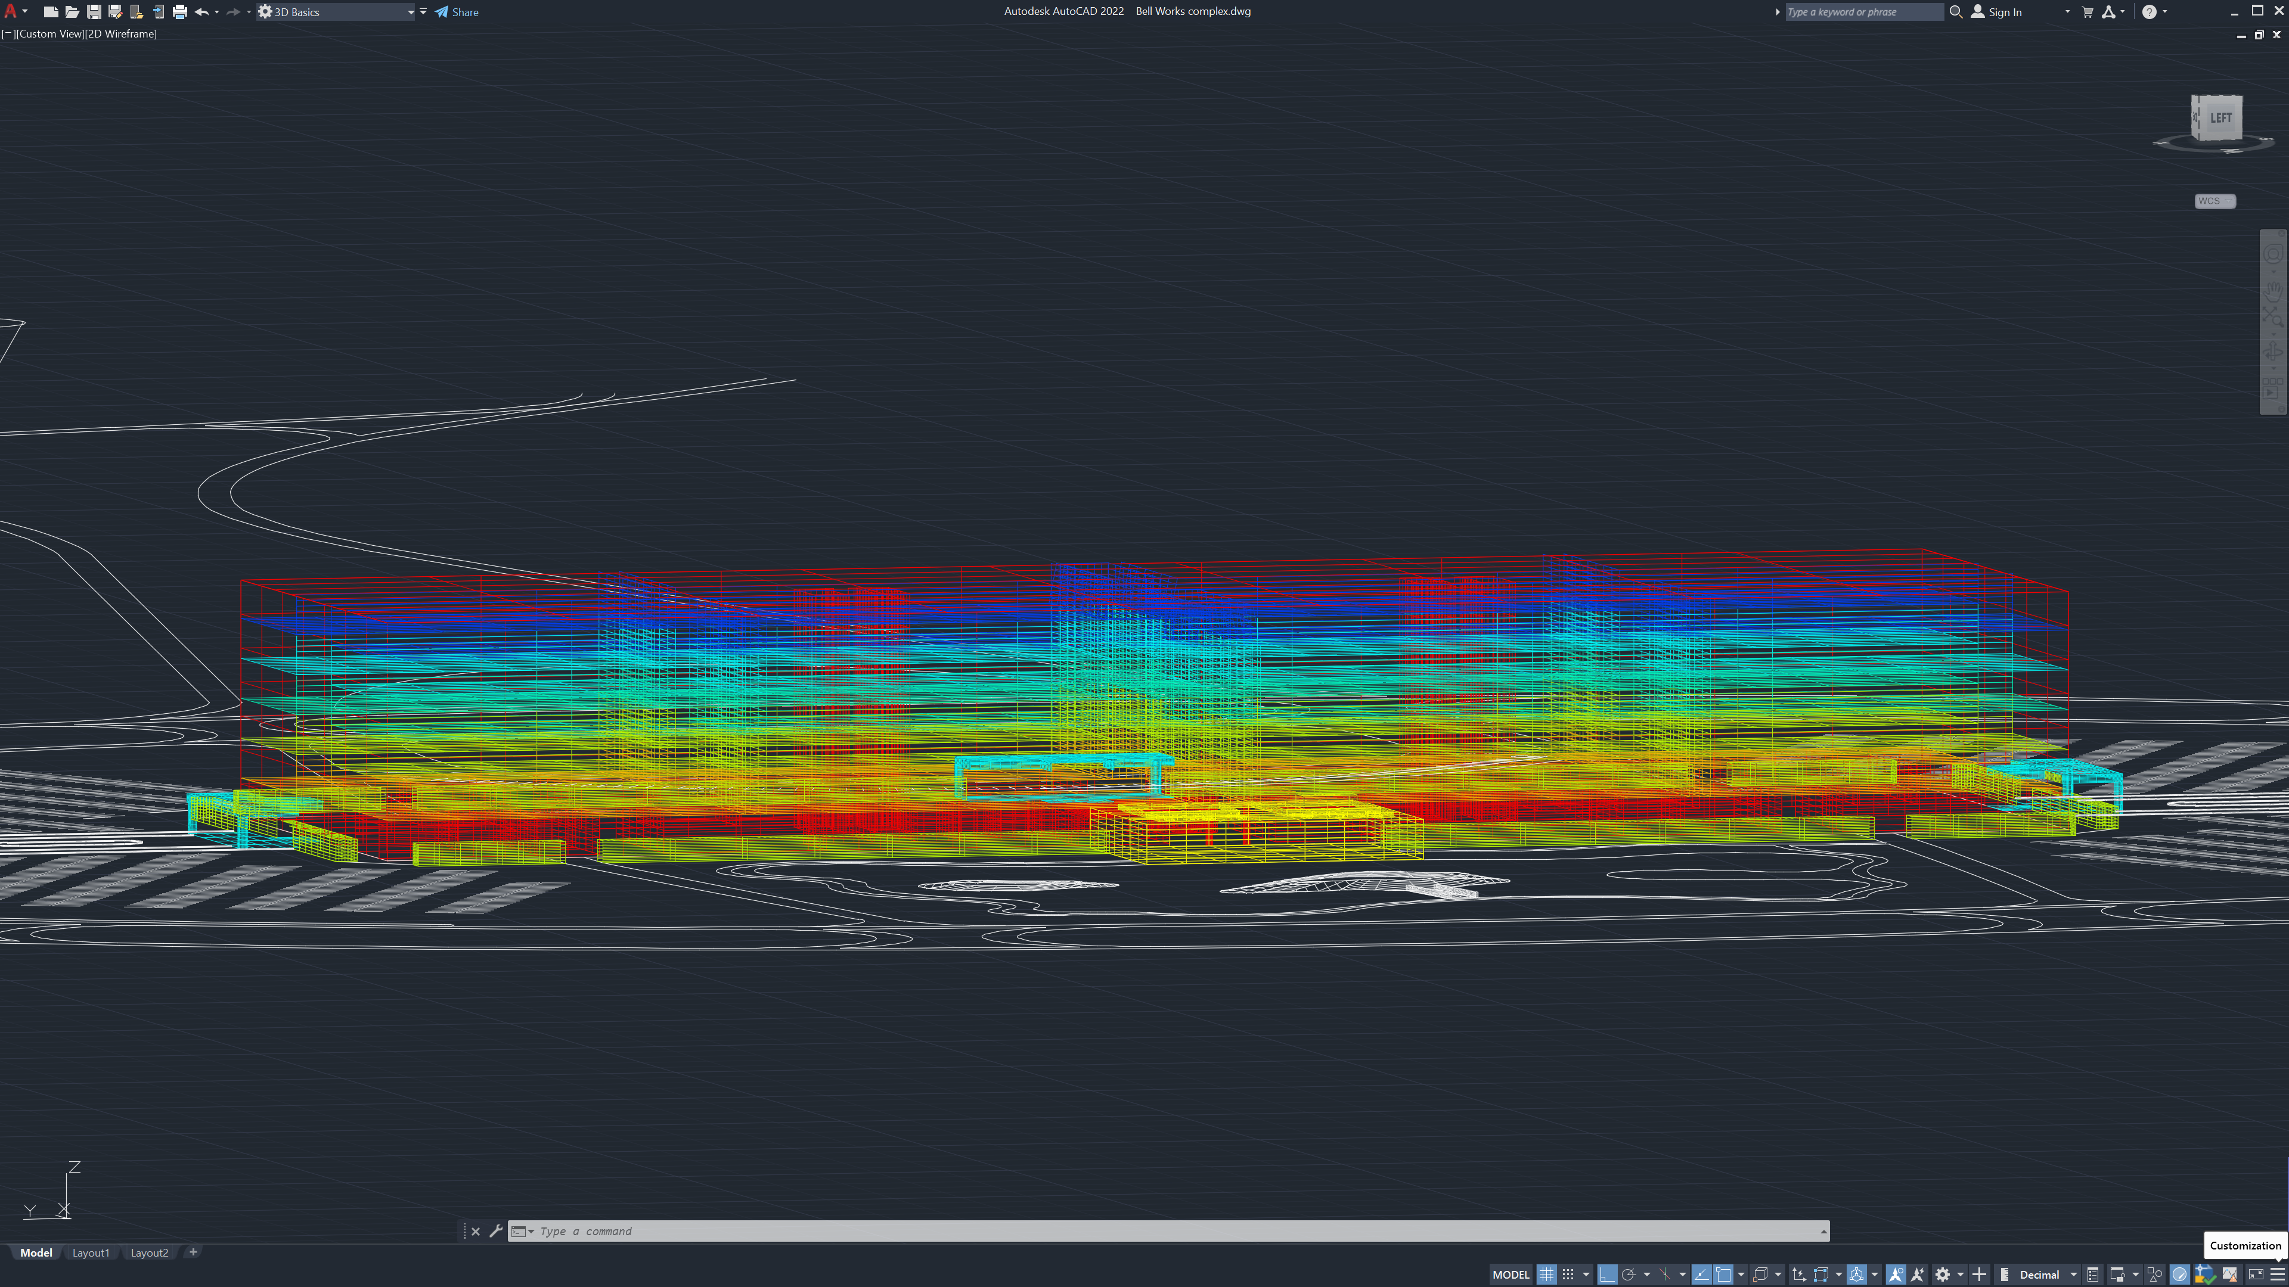Toggle the drawing grid display
The width and height of the screenshot is (2289, 1287).
click(1546, 1274)
